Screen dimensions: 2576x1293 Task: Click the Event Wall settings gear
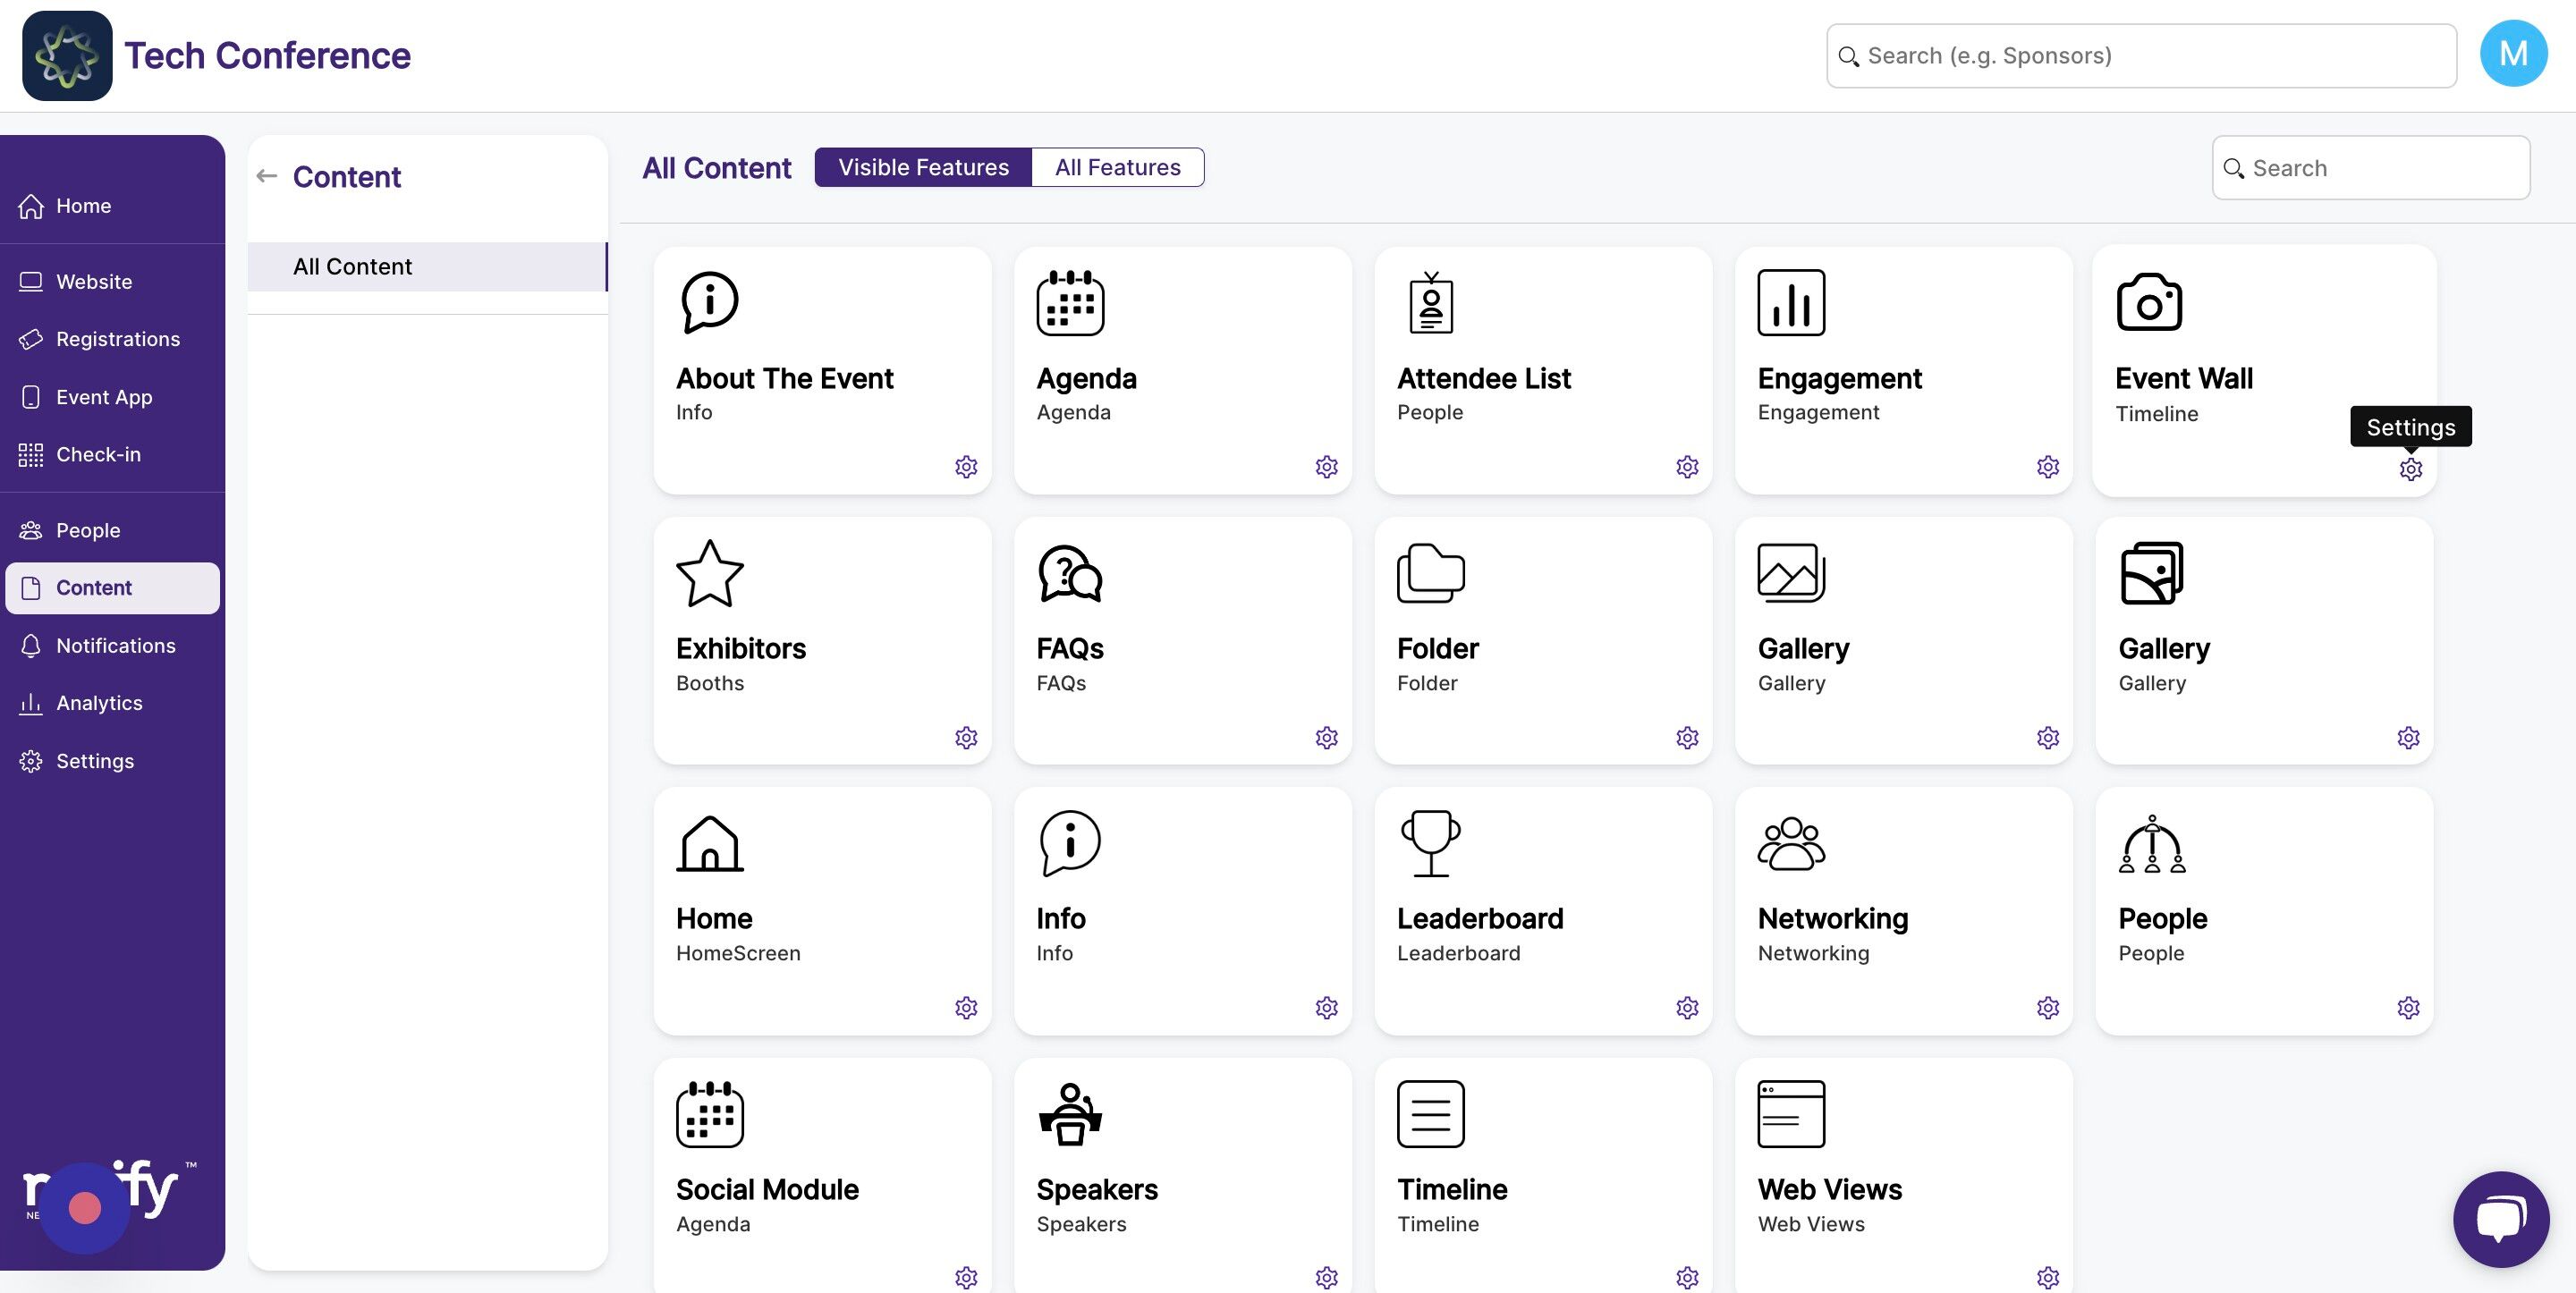(2410, 469)
